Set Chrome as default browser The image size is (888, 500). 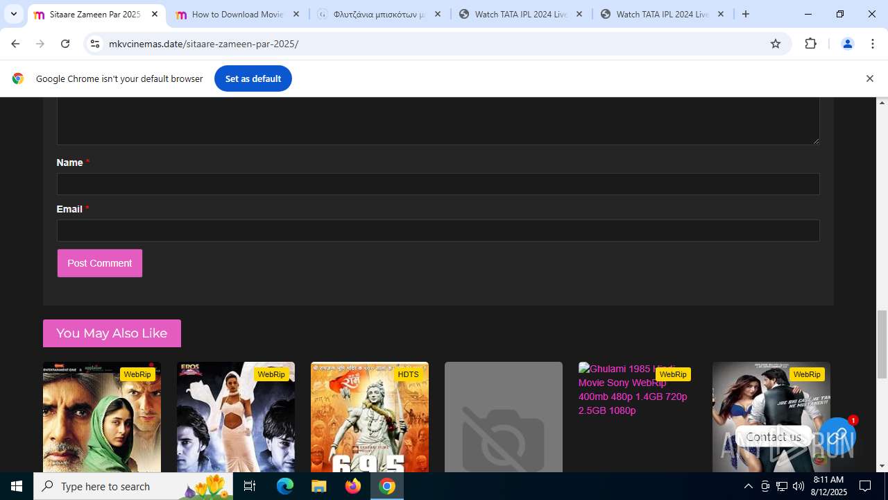253,78
